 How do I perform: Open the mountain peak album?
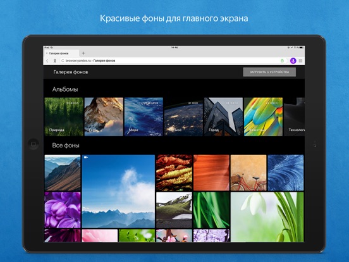click(x=104, y=116)
